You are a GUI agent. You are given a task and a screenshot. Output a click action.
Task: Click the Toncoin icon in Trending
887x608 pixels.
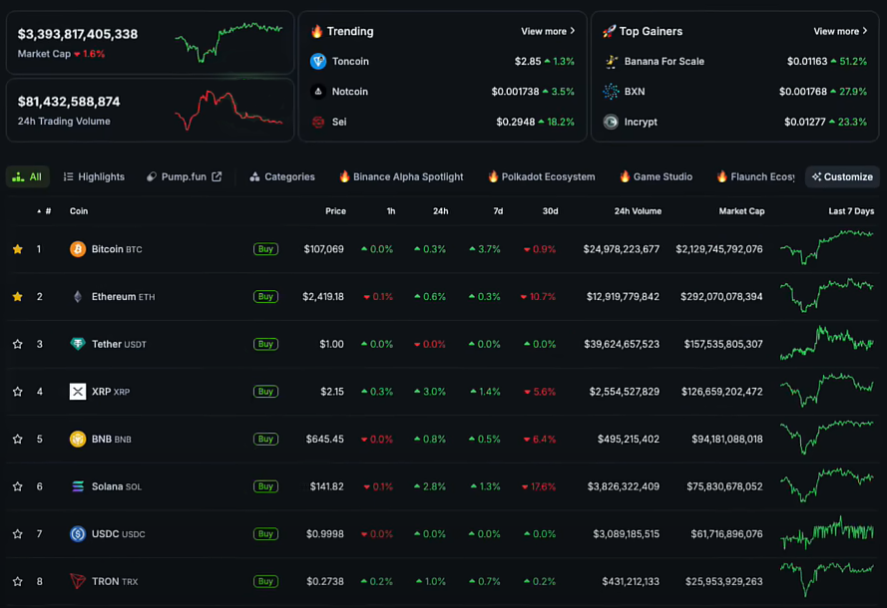(318, 62)
